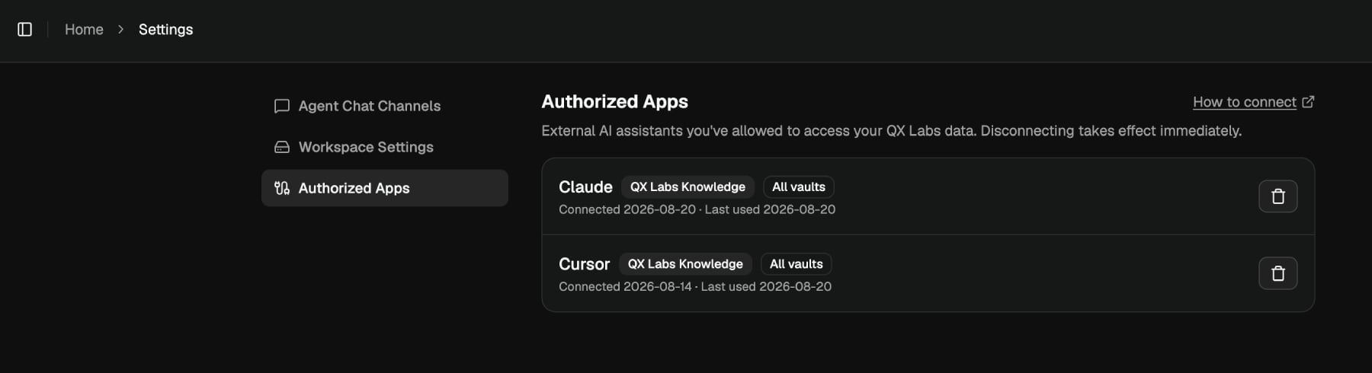Viewport: 1372px width, 373px height.
Task: Click the Workspace Settings drive icon
Action: pyautogui.click(x=281, y=147)
